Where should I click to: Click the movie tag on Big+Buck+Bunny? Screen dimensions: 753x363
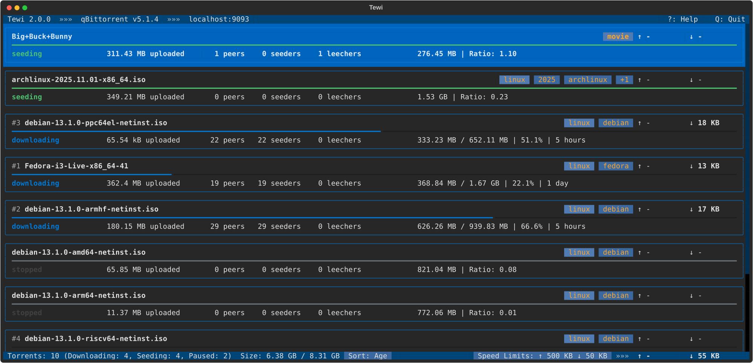pos(617,37)
